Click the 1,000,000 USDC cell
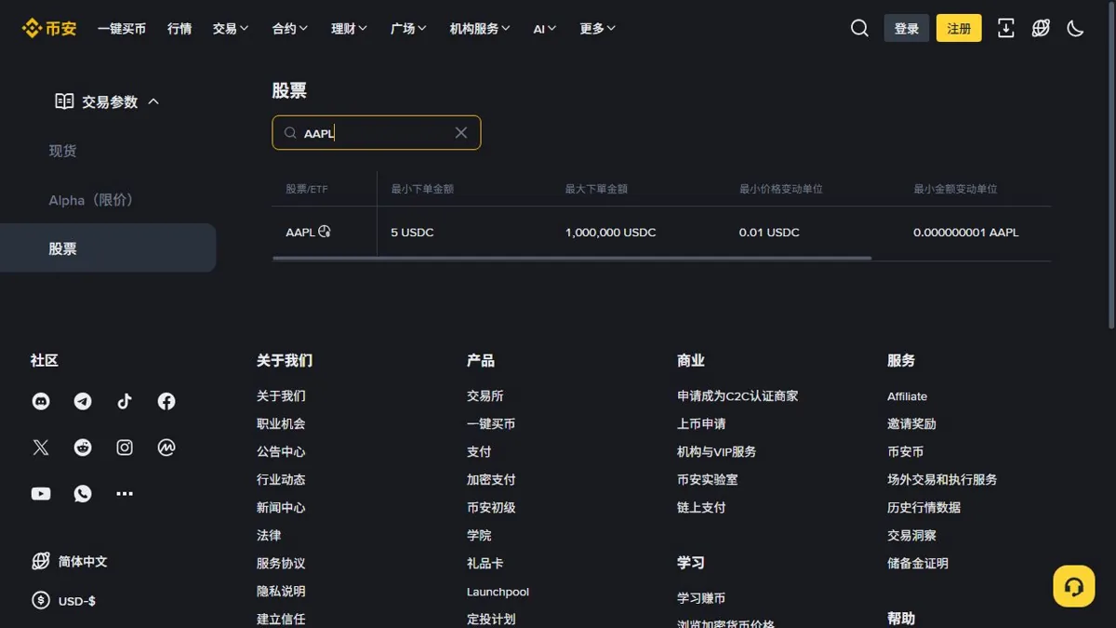The image size is (1116, 628). 610,233
